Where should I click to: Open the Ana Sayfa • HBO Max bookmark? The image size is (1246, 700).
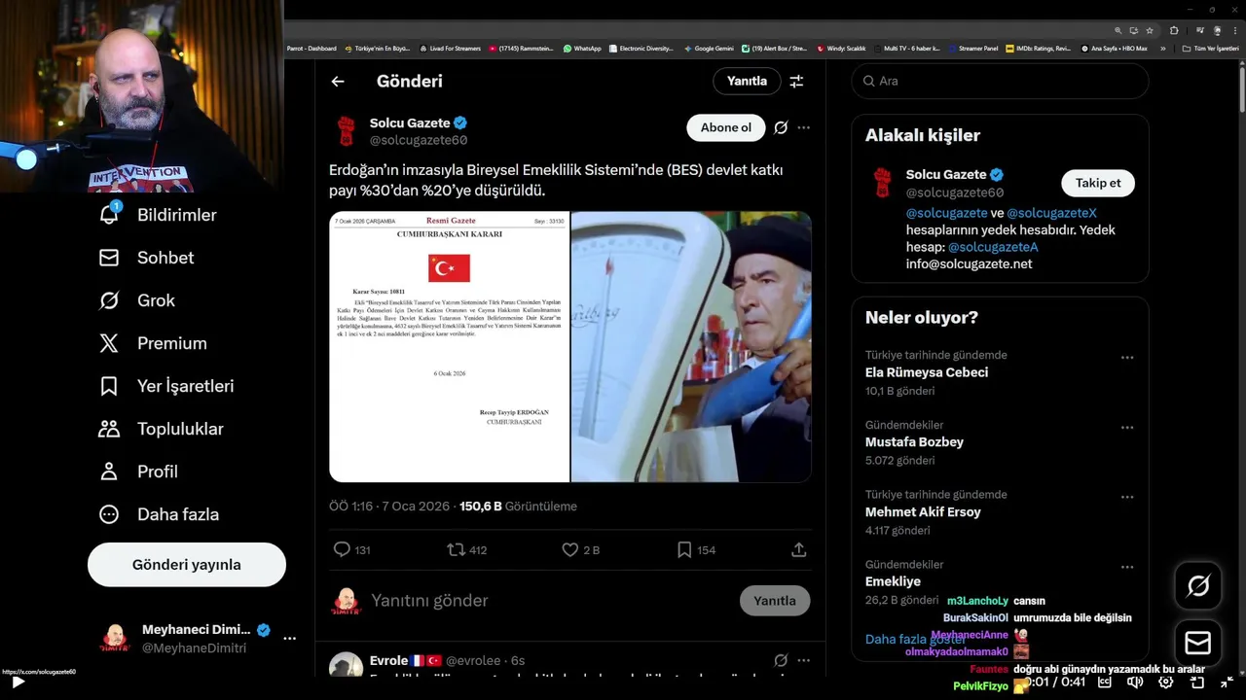(1115, 49)
